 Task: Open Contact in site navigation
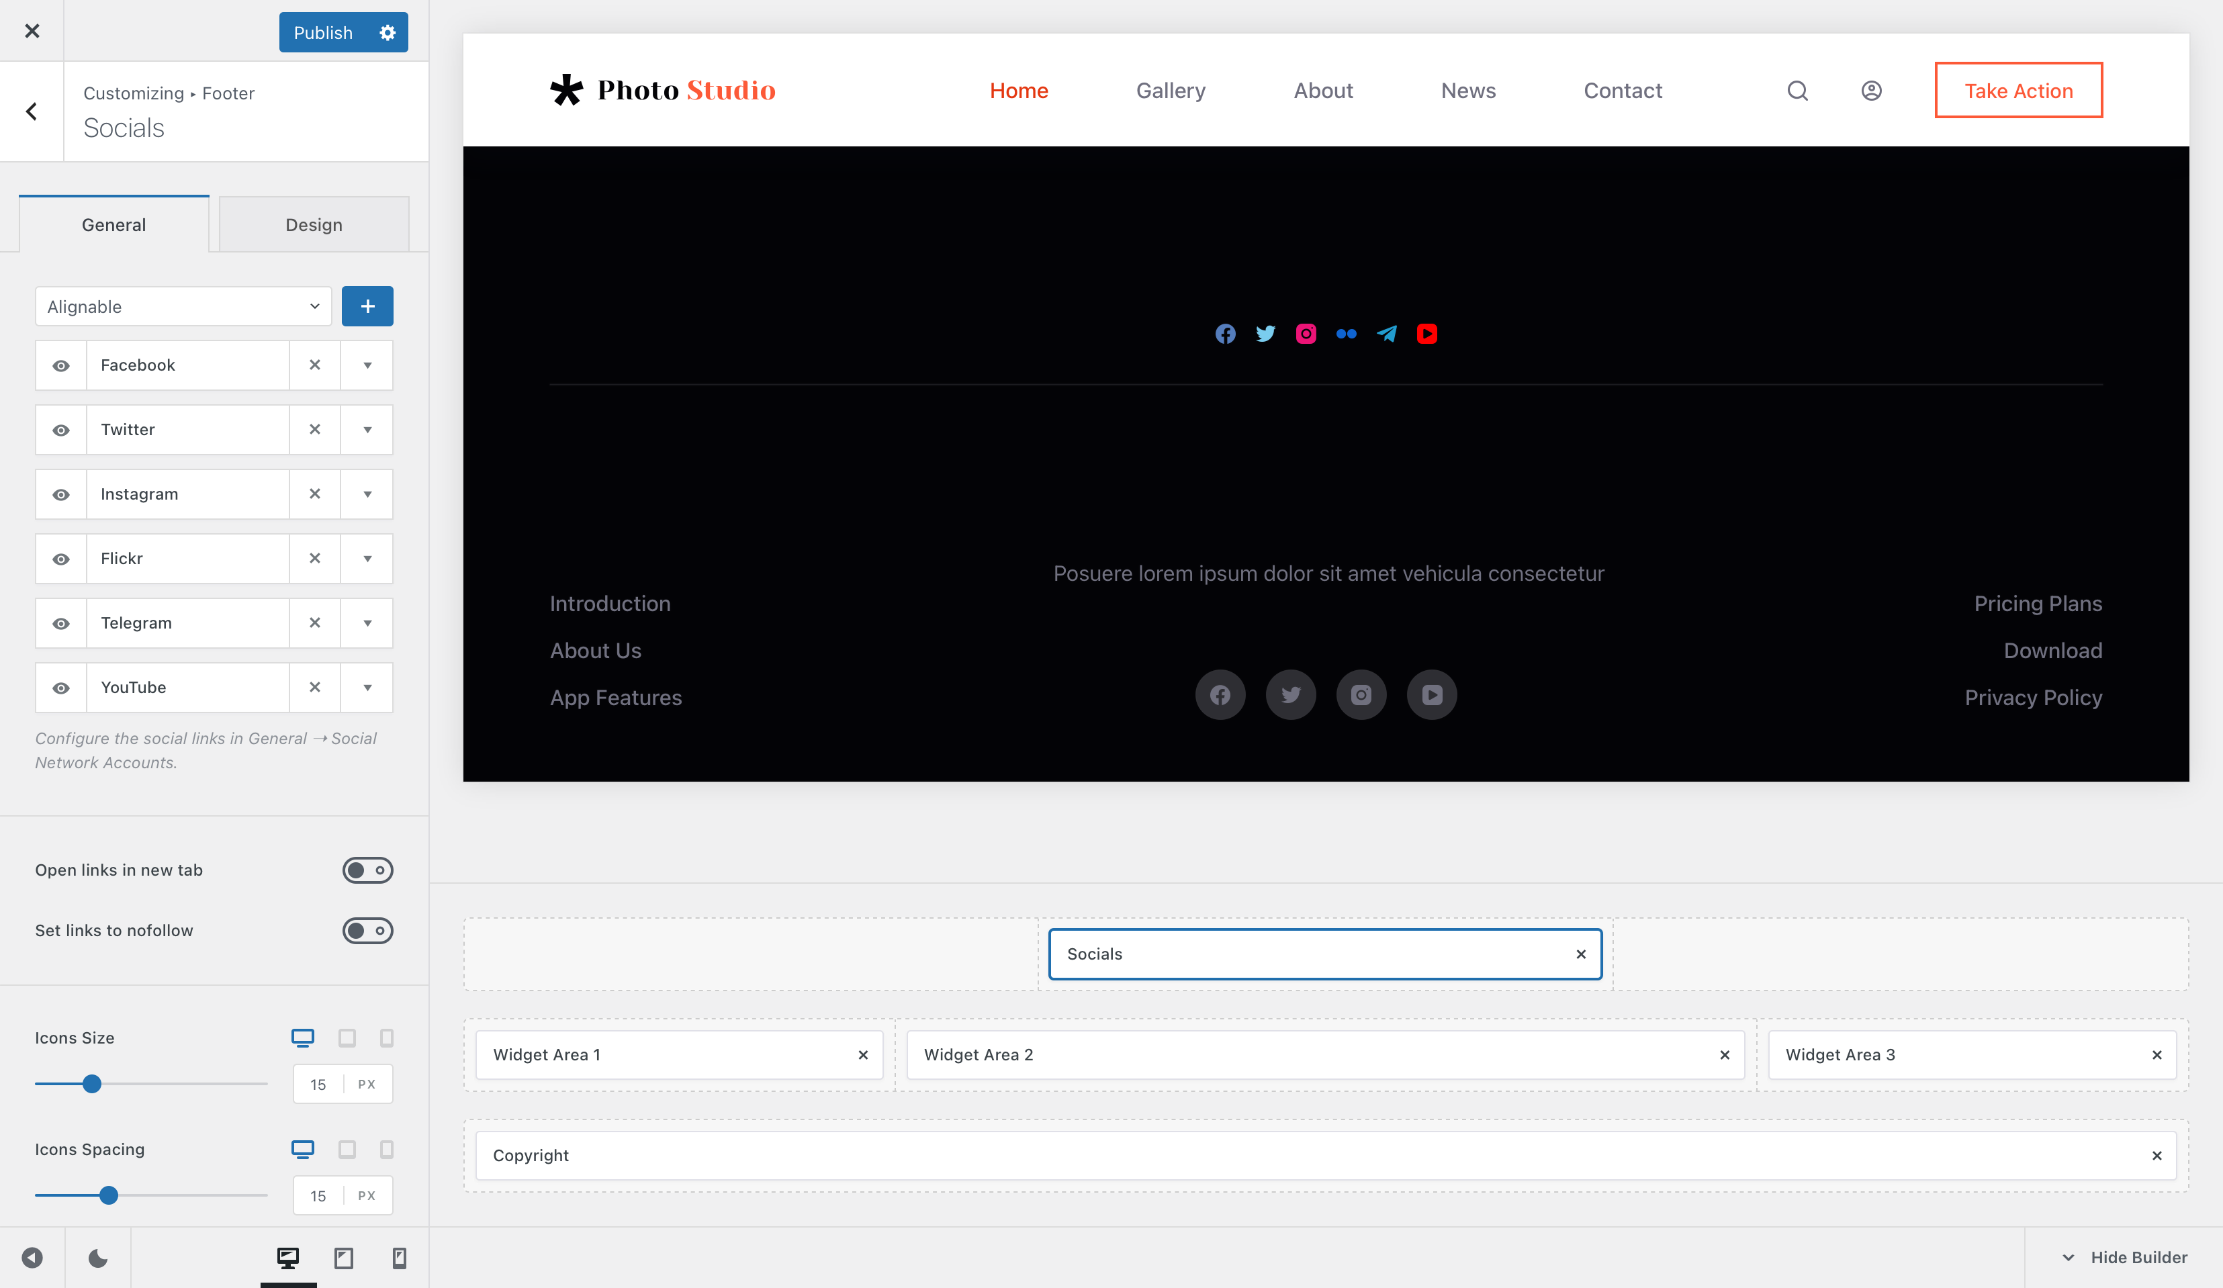click(x=1623, y=91)
